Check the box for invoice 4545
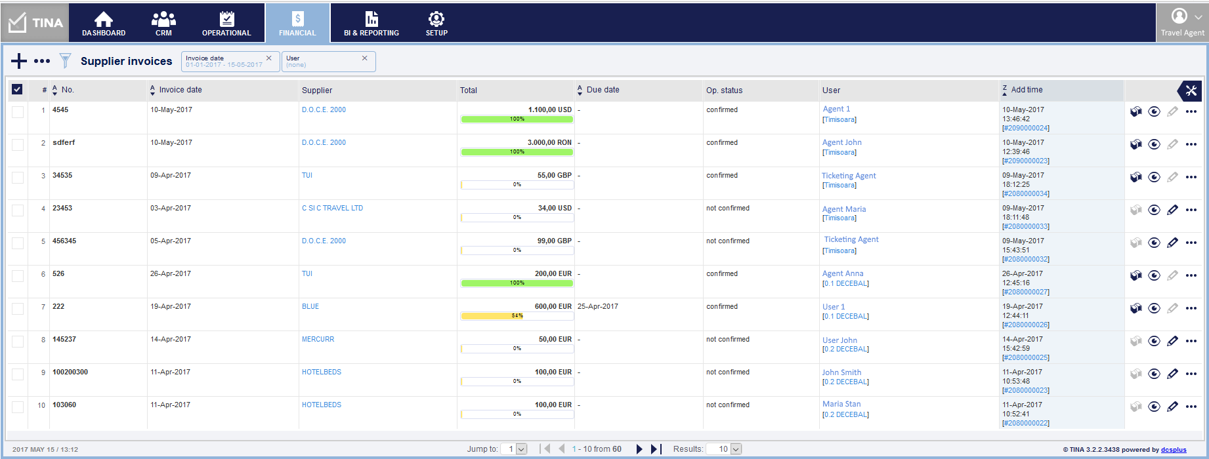 18,112
